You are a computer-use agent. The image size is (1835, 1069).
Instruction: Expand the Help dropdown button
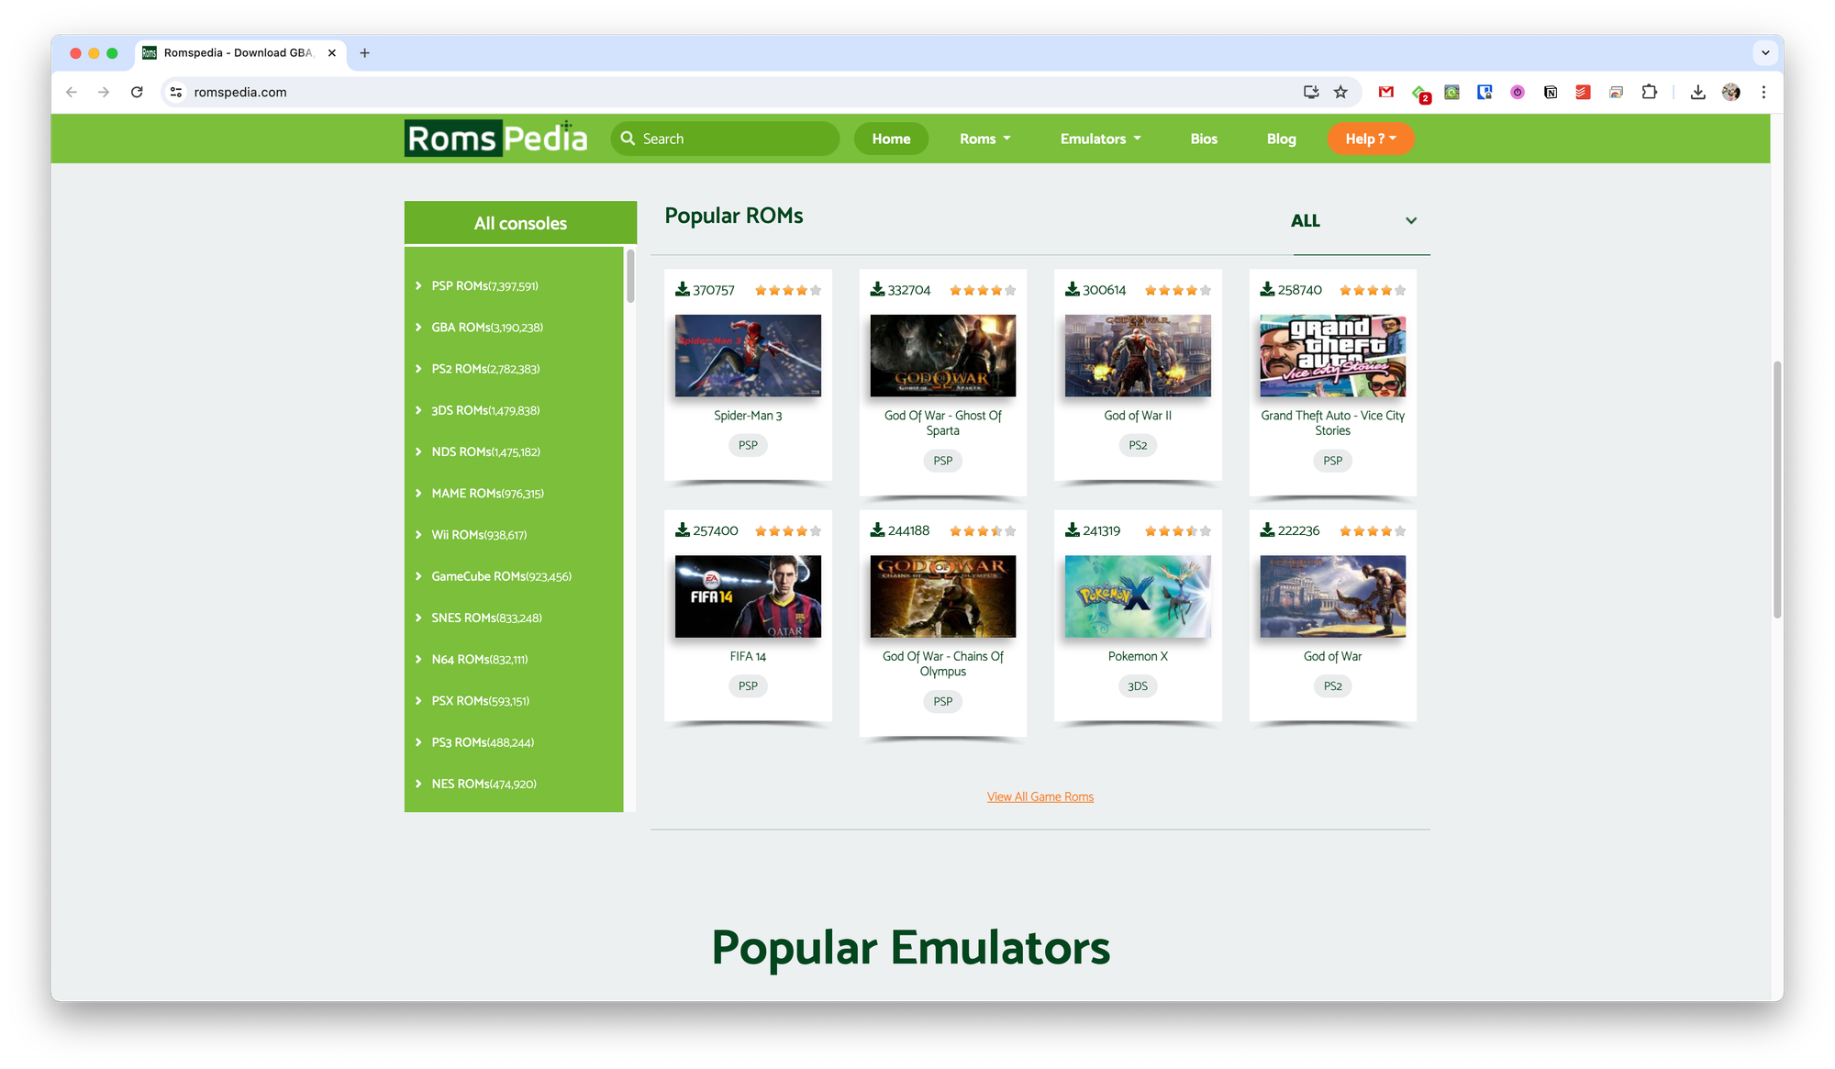[x=1370, y=139]
